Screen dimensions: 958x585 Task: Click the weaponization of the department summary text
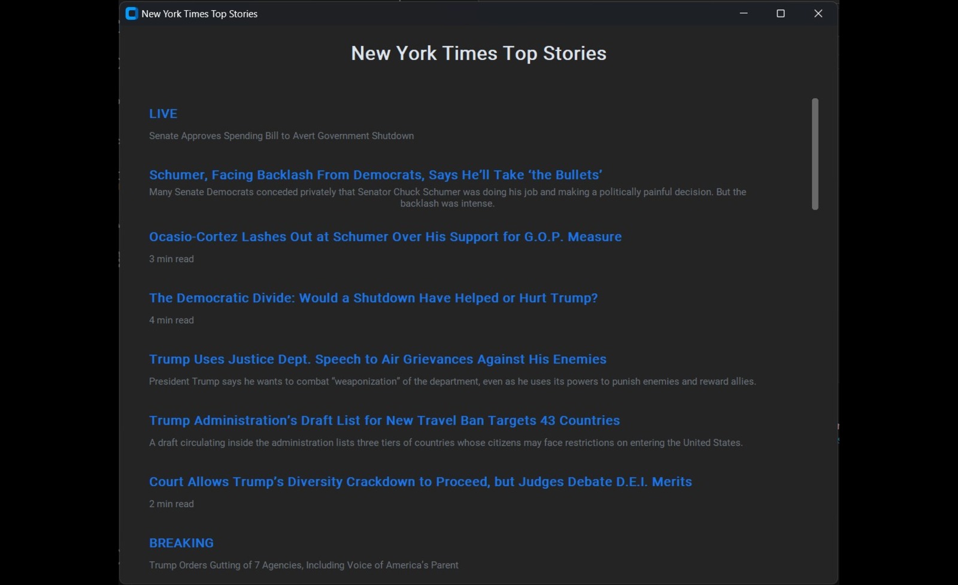453,381
